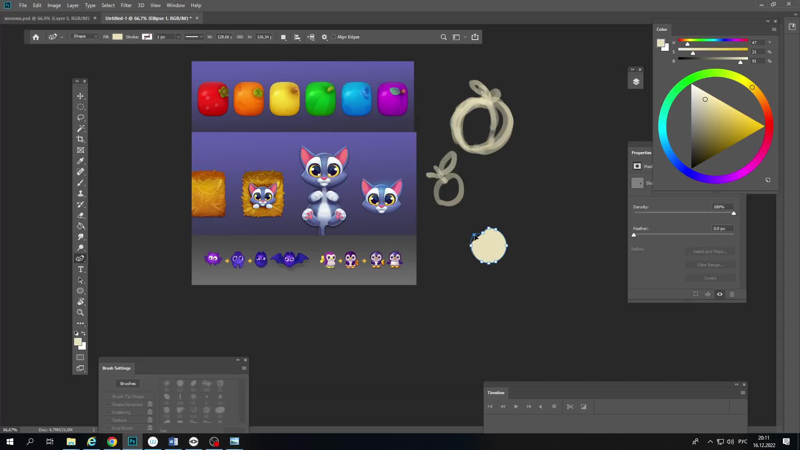Open Fill color swatch in options bar
800x450 pixels.
118,37
